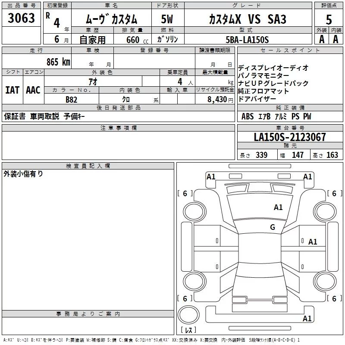Click the exterior grade A under 外装

pos(322,39)
